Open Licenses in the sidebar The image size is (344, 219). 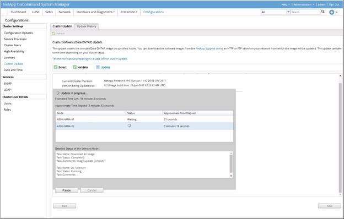tap(9, 57)
